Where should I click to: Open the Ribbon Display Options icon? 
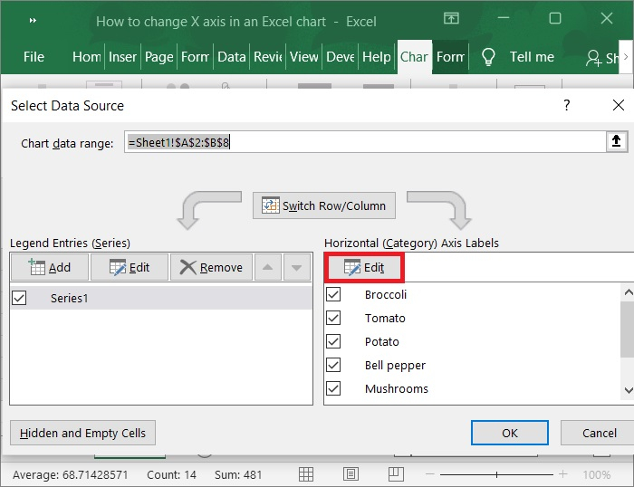[x=451, y=19]
